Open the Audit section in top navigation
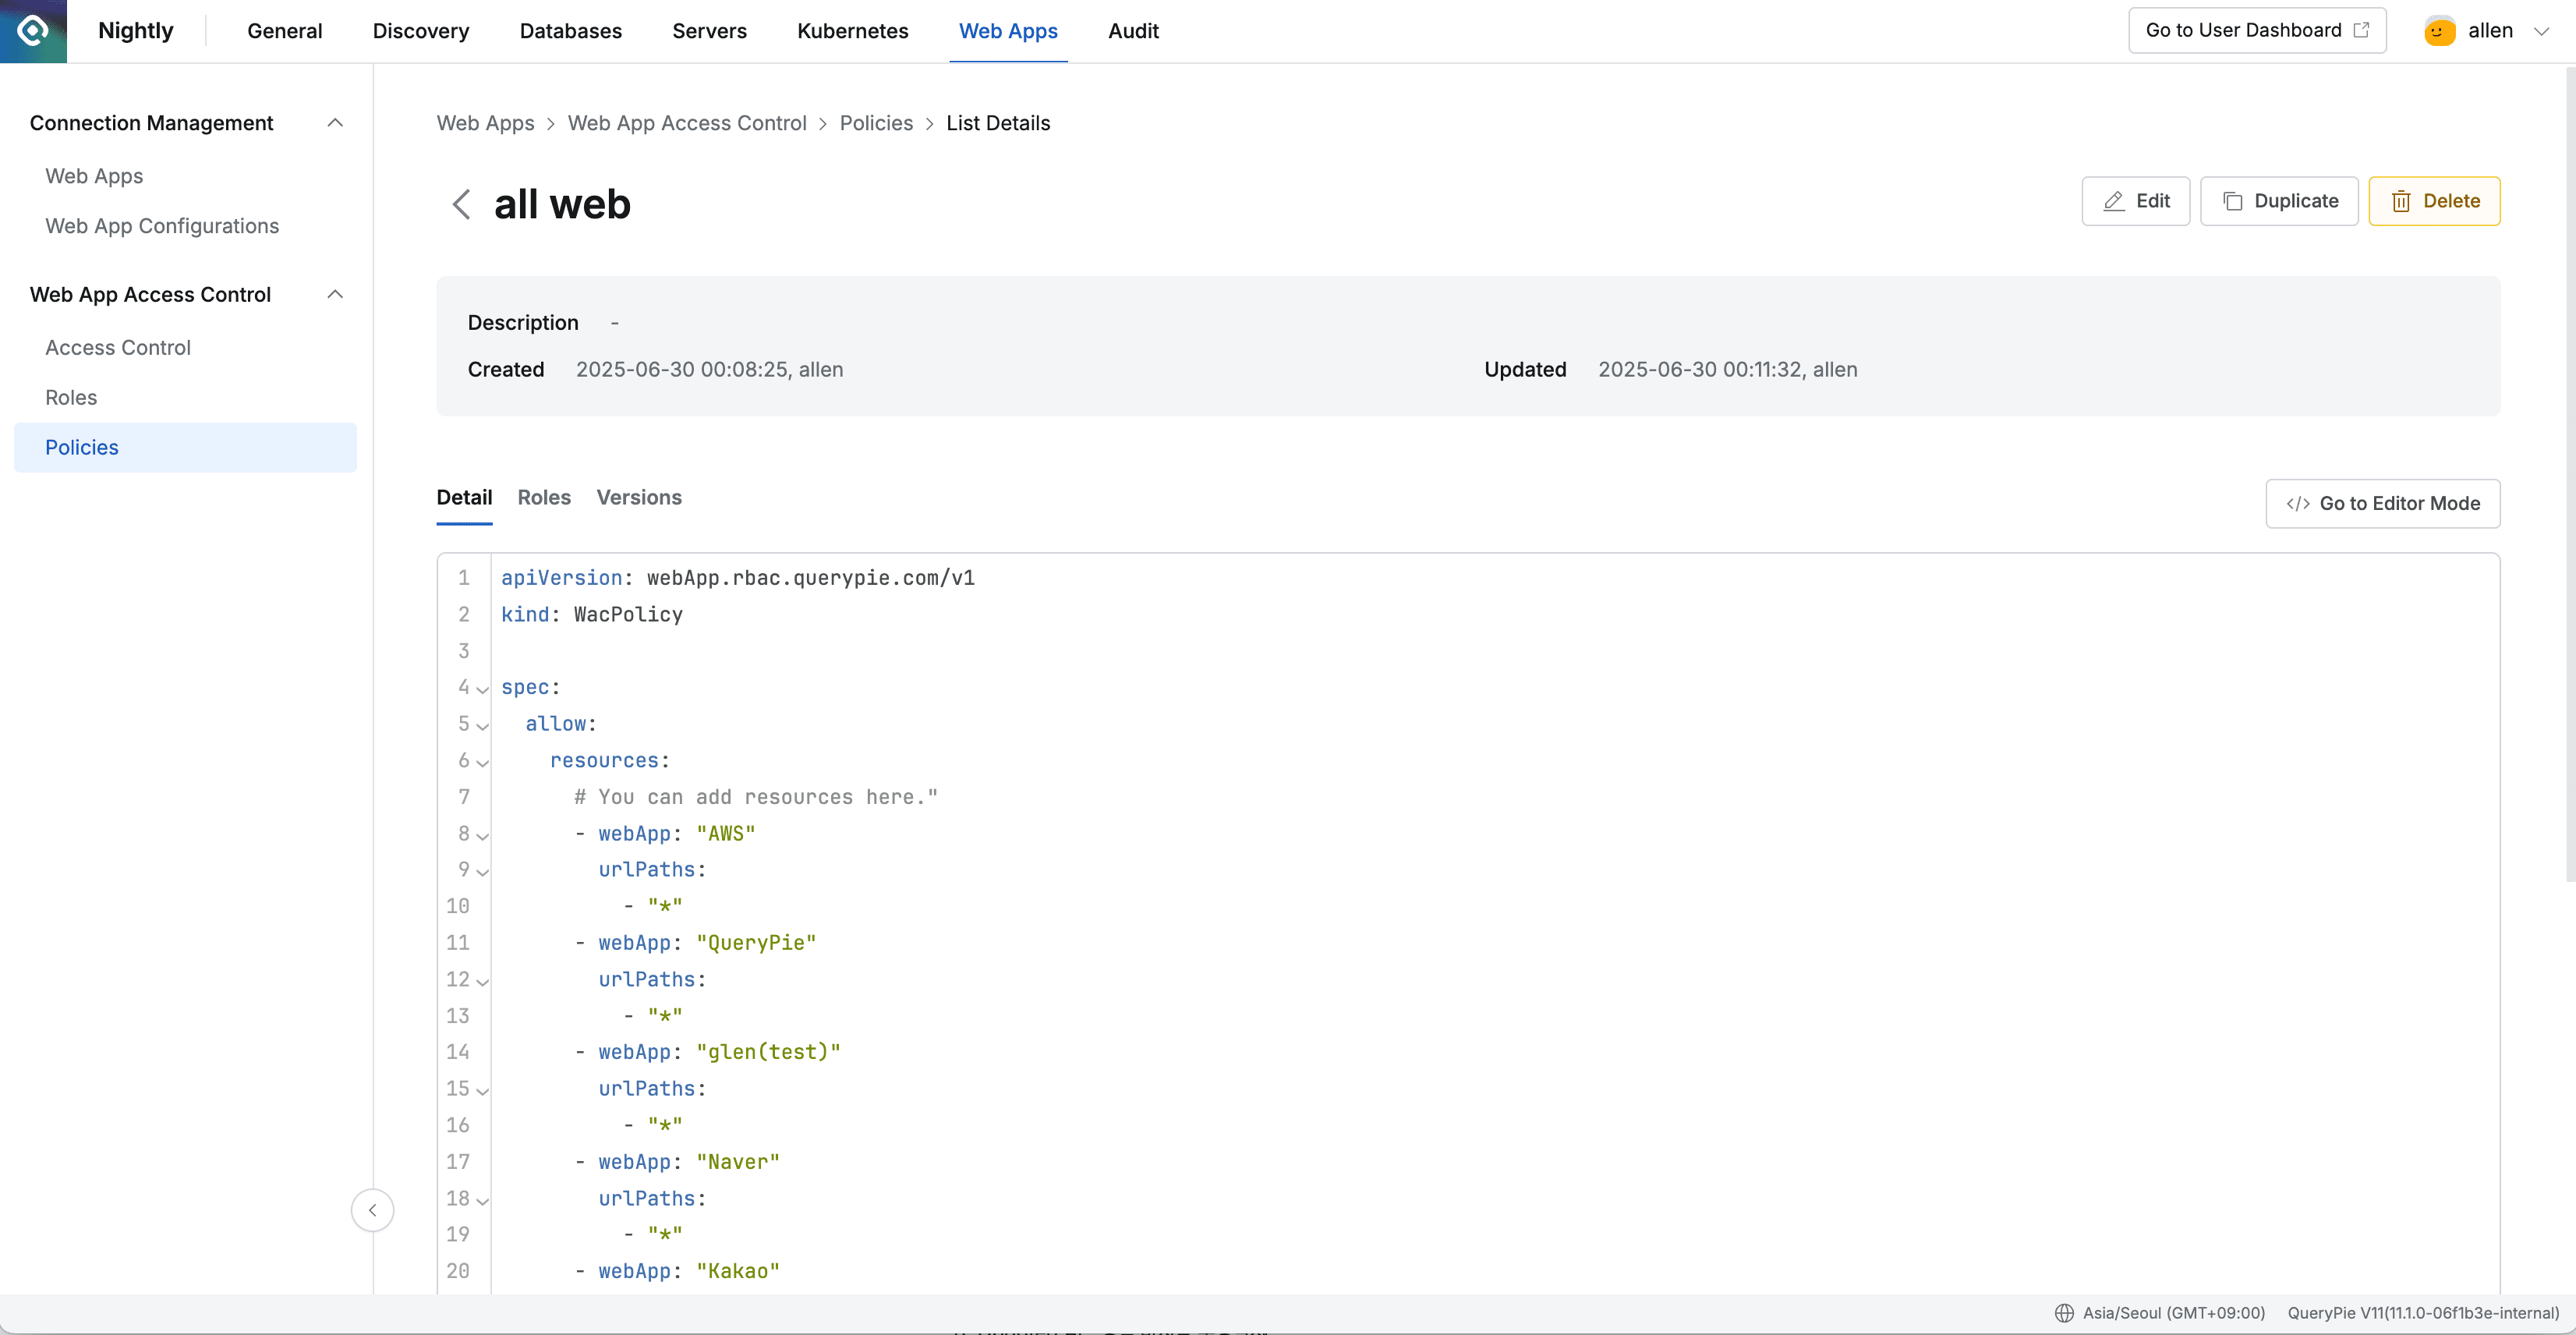This screenshot has height=1335, width=2576. click(1133, 31)
